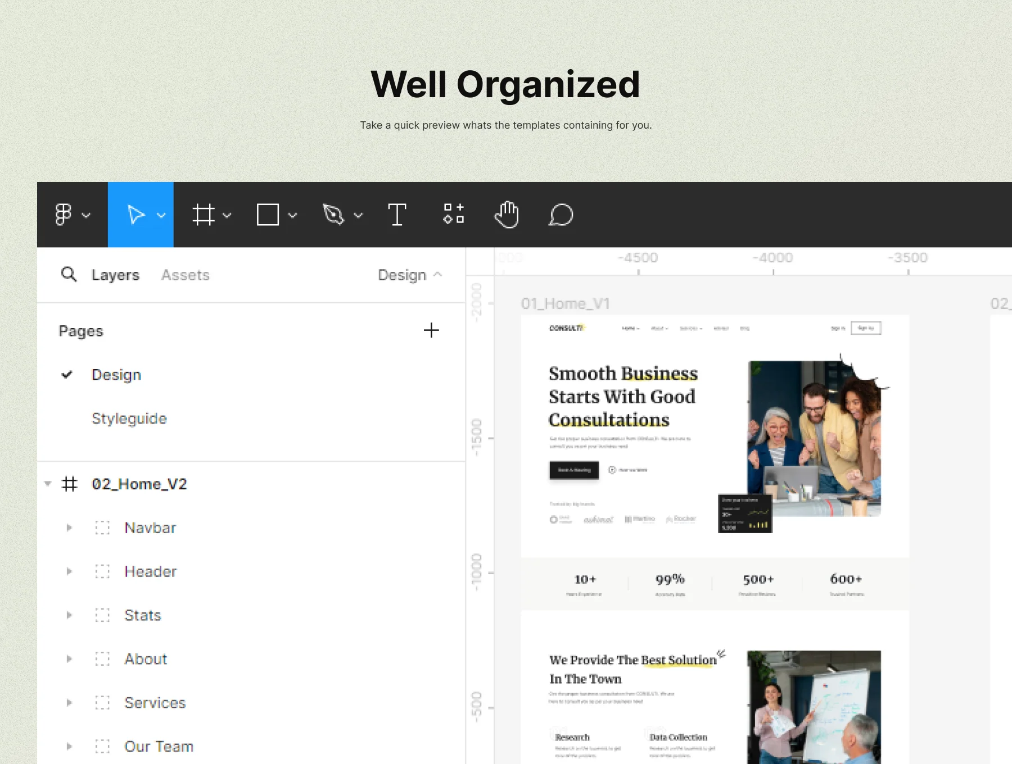Click the Stats group dashed icon
The width and height of the screenshot is (1012, 764).
(x=102, y=615)
